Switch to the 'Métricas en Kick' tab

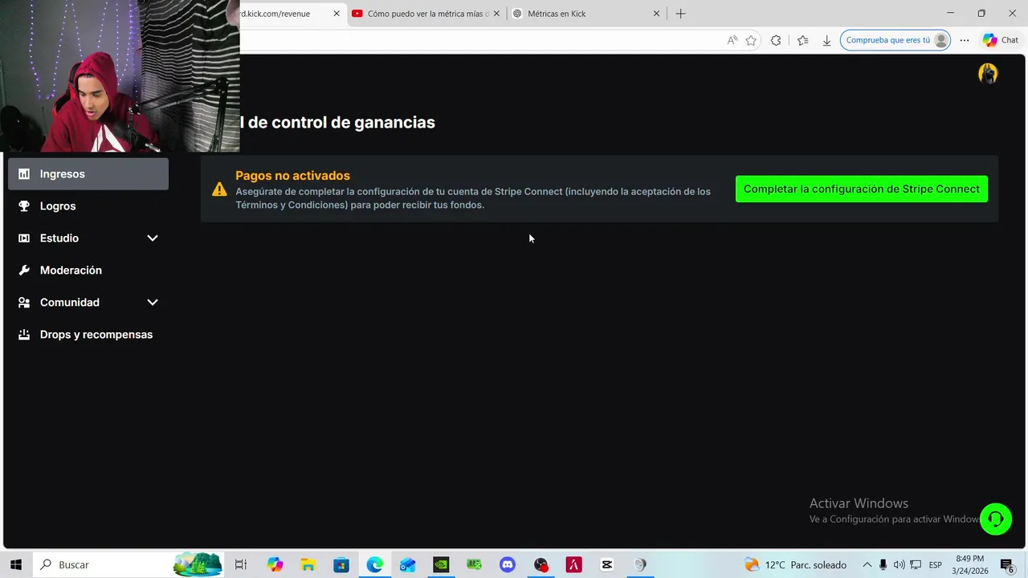[586, 14]
